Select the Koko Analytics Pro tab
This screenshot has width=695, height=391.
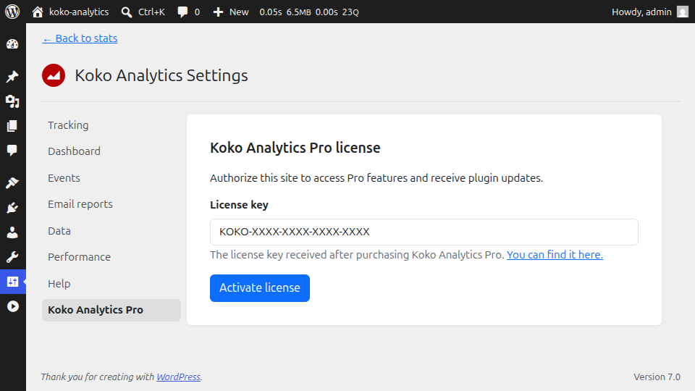[111, 310]
